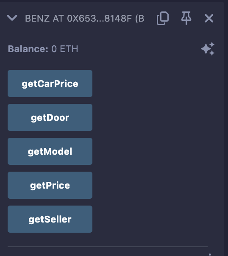This screenshot has height=256, width=228.
Task: Open the AI sparkle assistant icon
Action: coord(208,49)
